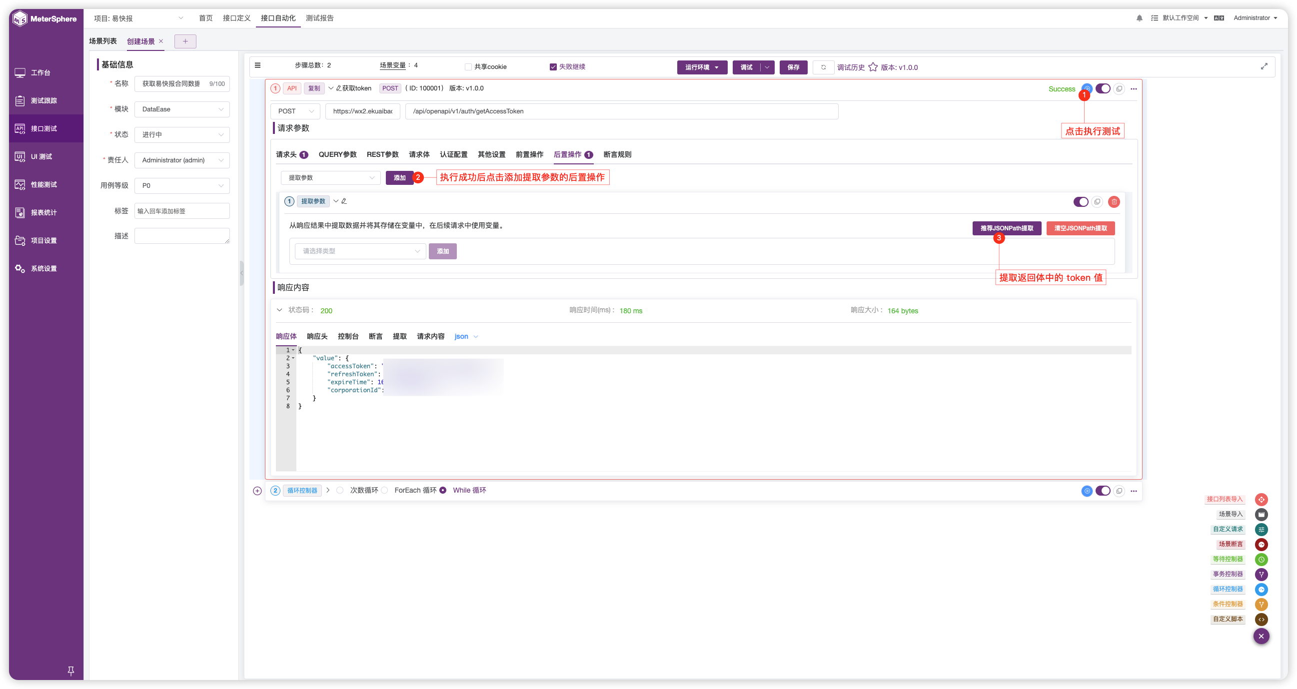Uncheck the 失败继续 checkbox
The image size is (1297, 689).
click(x=553, y=67)
